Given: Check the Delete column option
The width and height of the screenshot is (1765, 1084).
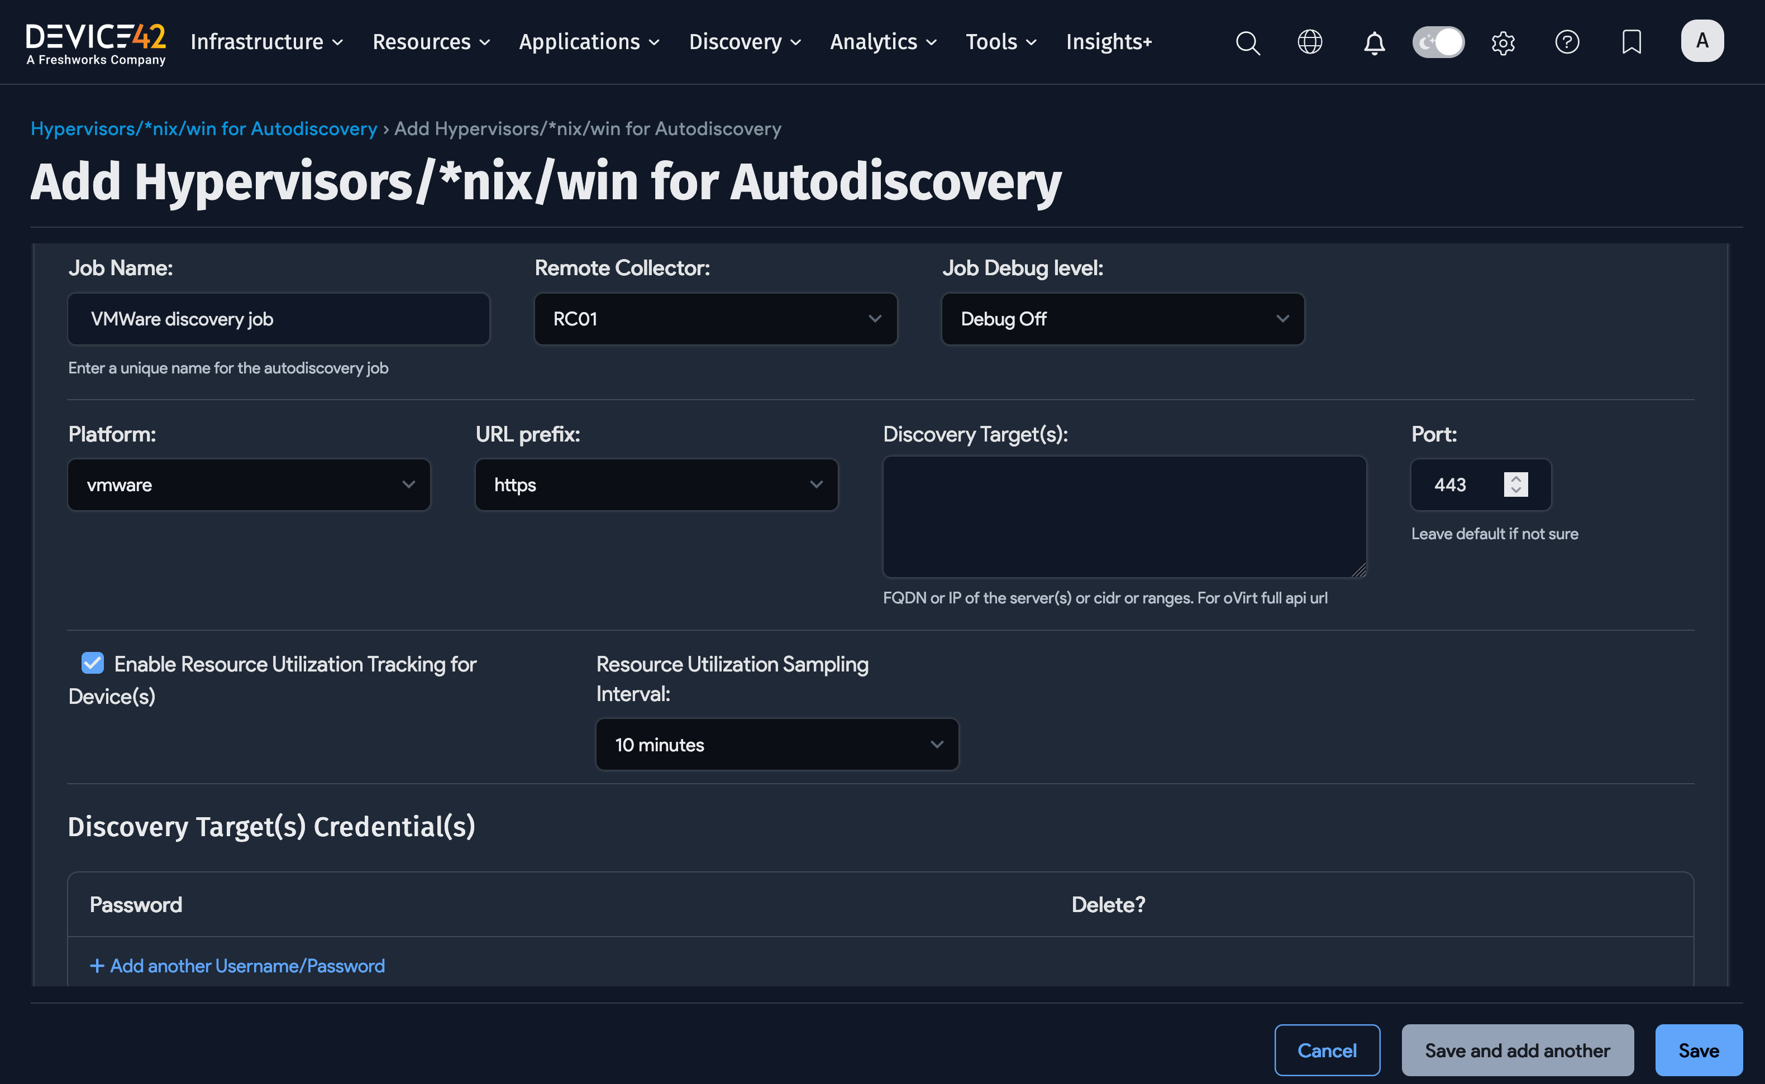Looking at the screenshot, I should 1109,904.
